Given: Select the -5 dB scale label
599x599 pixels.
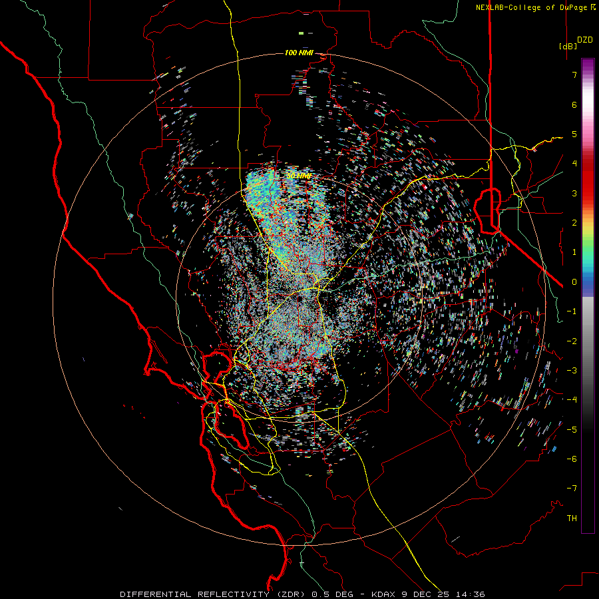Looking at the screenshot, I should coord(572,430).
